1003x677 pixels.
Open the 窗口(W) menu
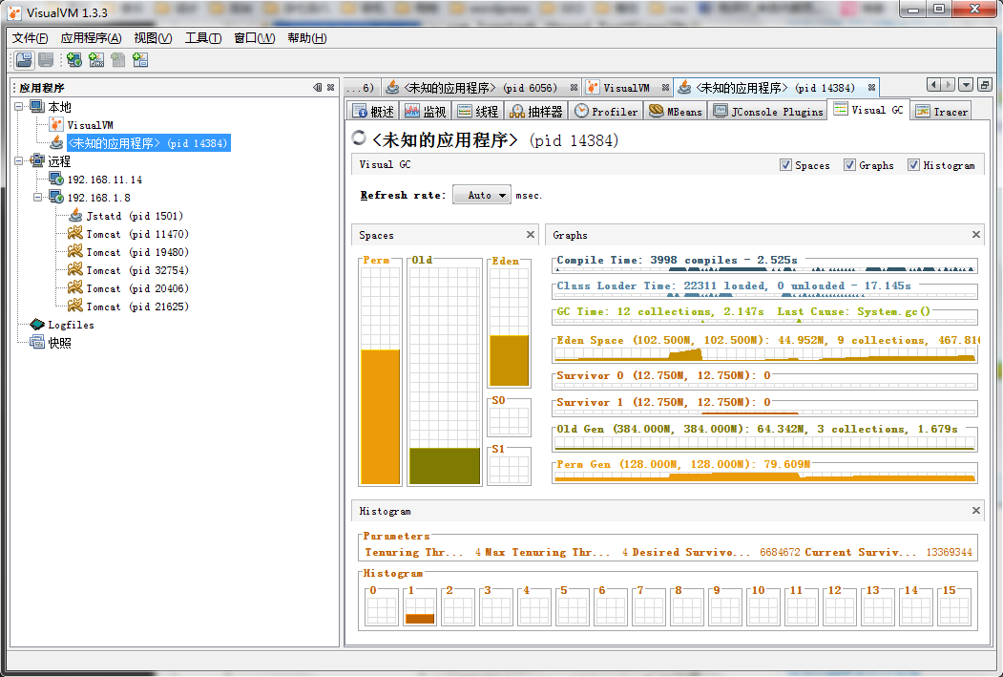point(254,38)
